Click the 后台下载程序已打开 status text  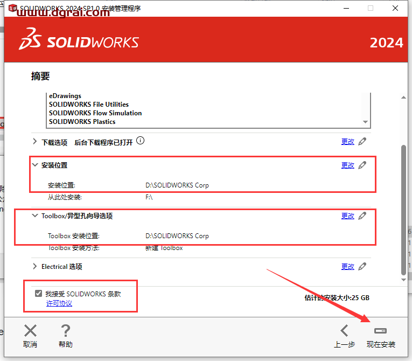tap(103, 142)
